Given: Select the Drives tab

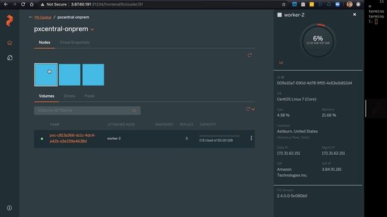Looking at the screenshot, I should (x=70, y=96).
